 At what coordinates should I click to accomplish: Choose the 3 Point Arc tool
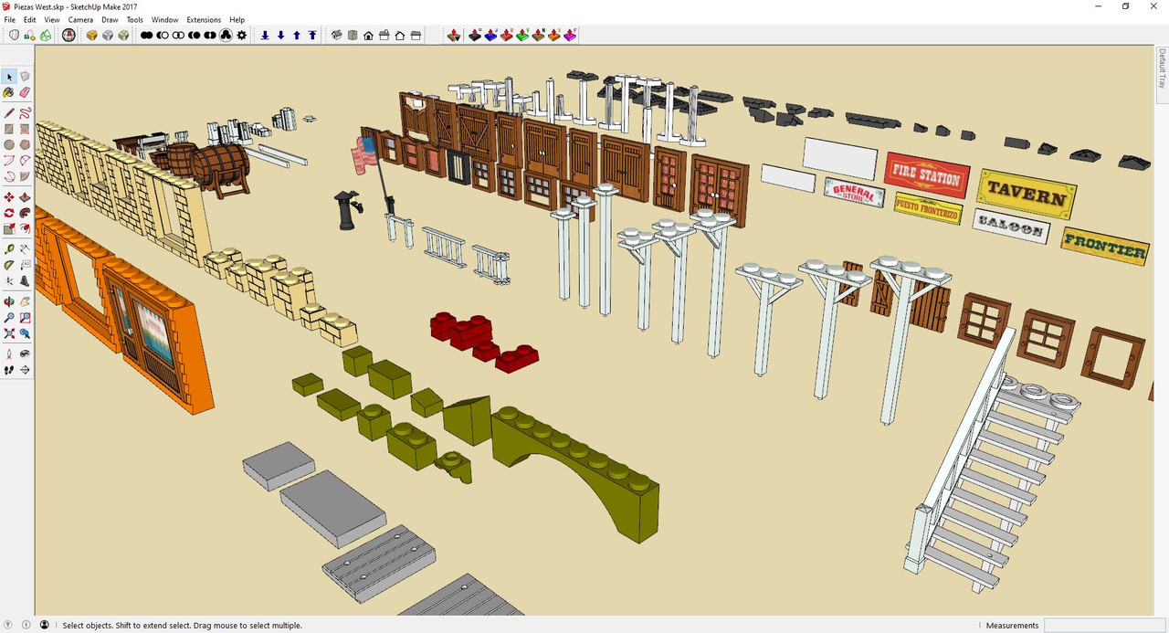(9, 176)
